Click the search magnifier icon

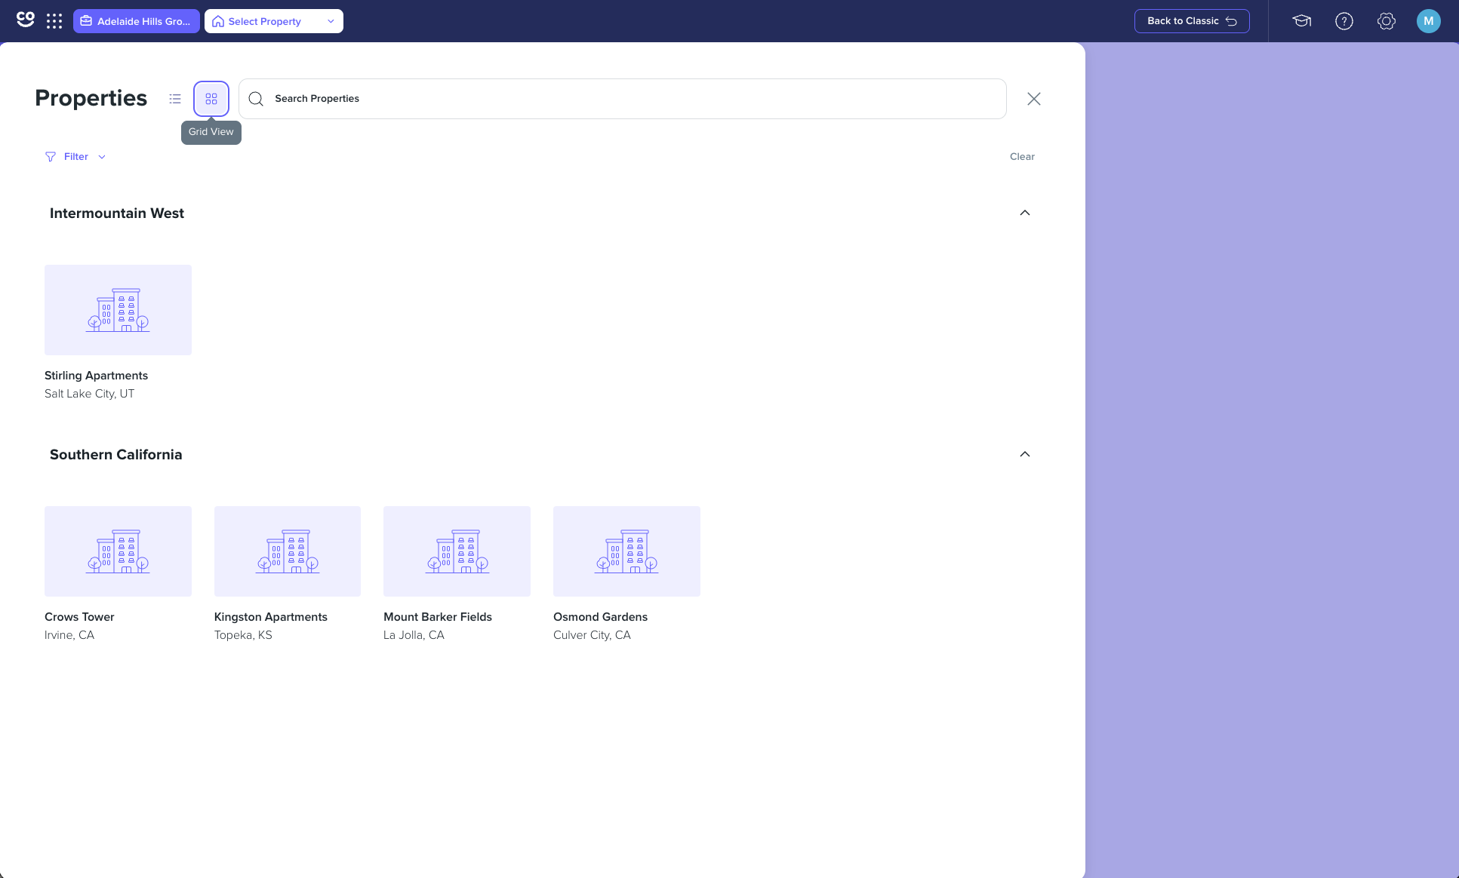point(256,99)
